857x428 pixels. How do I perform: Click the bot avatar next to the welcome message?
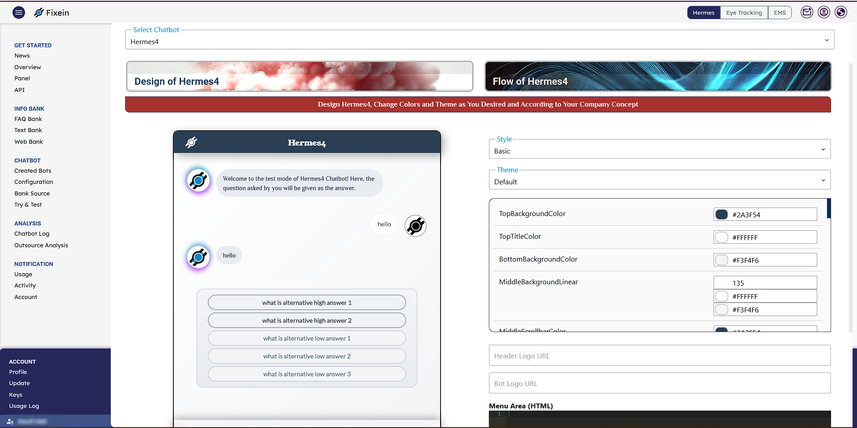click(198, 180)
